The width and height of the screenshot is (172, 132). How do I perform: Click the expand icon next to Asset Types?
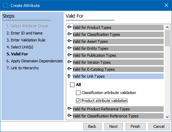(69, 41)
